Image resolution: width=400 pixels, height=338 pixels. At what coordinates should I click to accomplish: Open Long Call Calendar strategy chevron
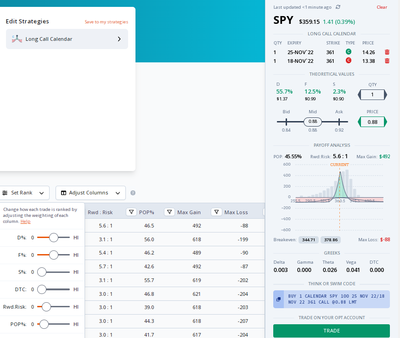(119, 39)
